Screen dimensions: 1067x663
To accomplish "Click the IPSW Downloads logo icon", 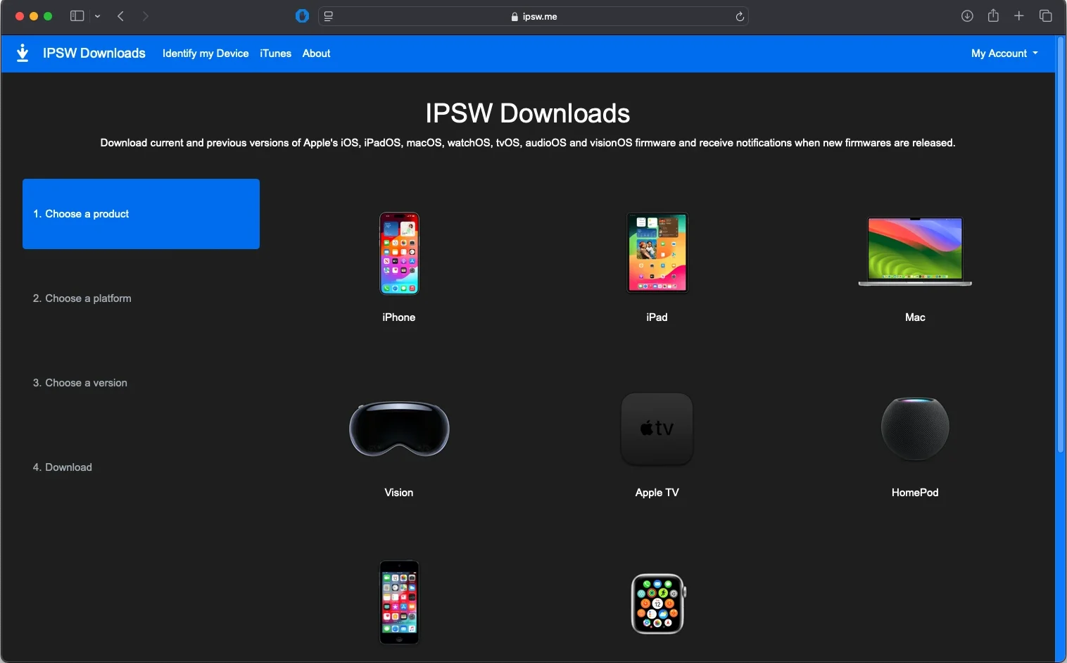I will (23, 53).
